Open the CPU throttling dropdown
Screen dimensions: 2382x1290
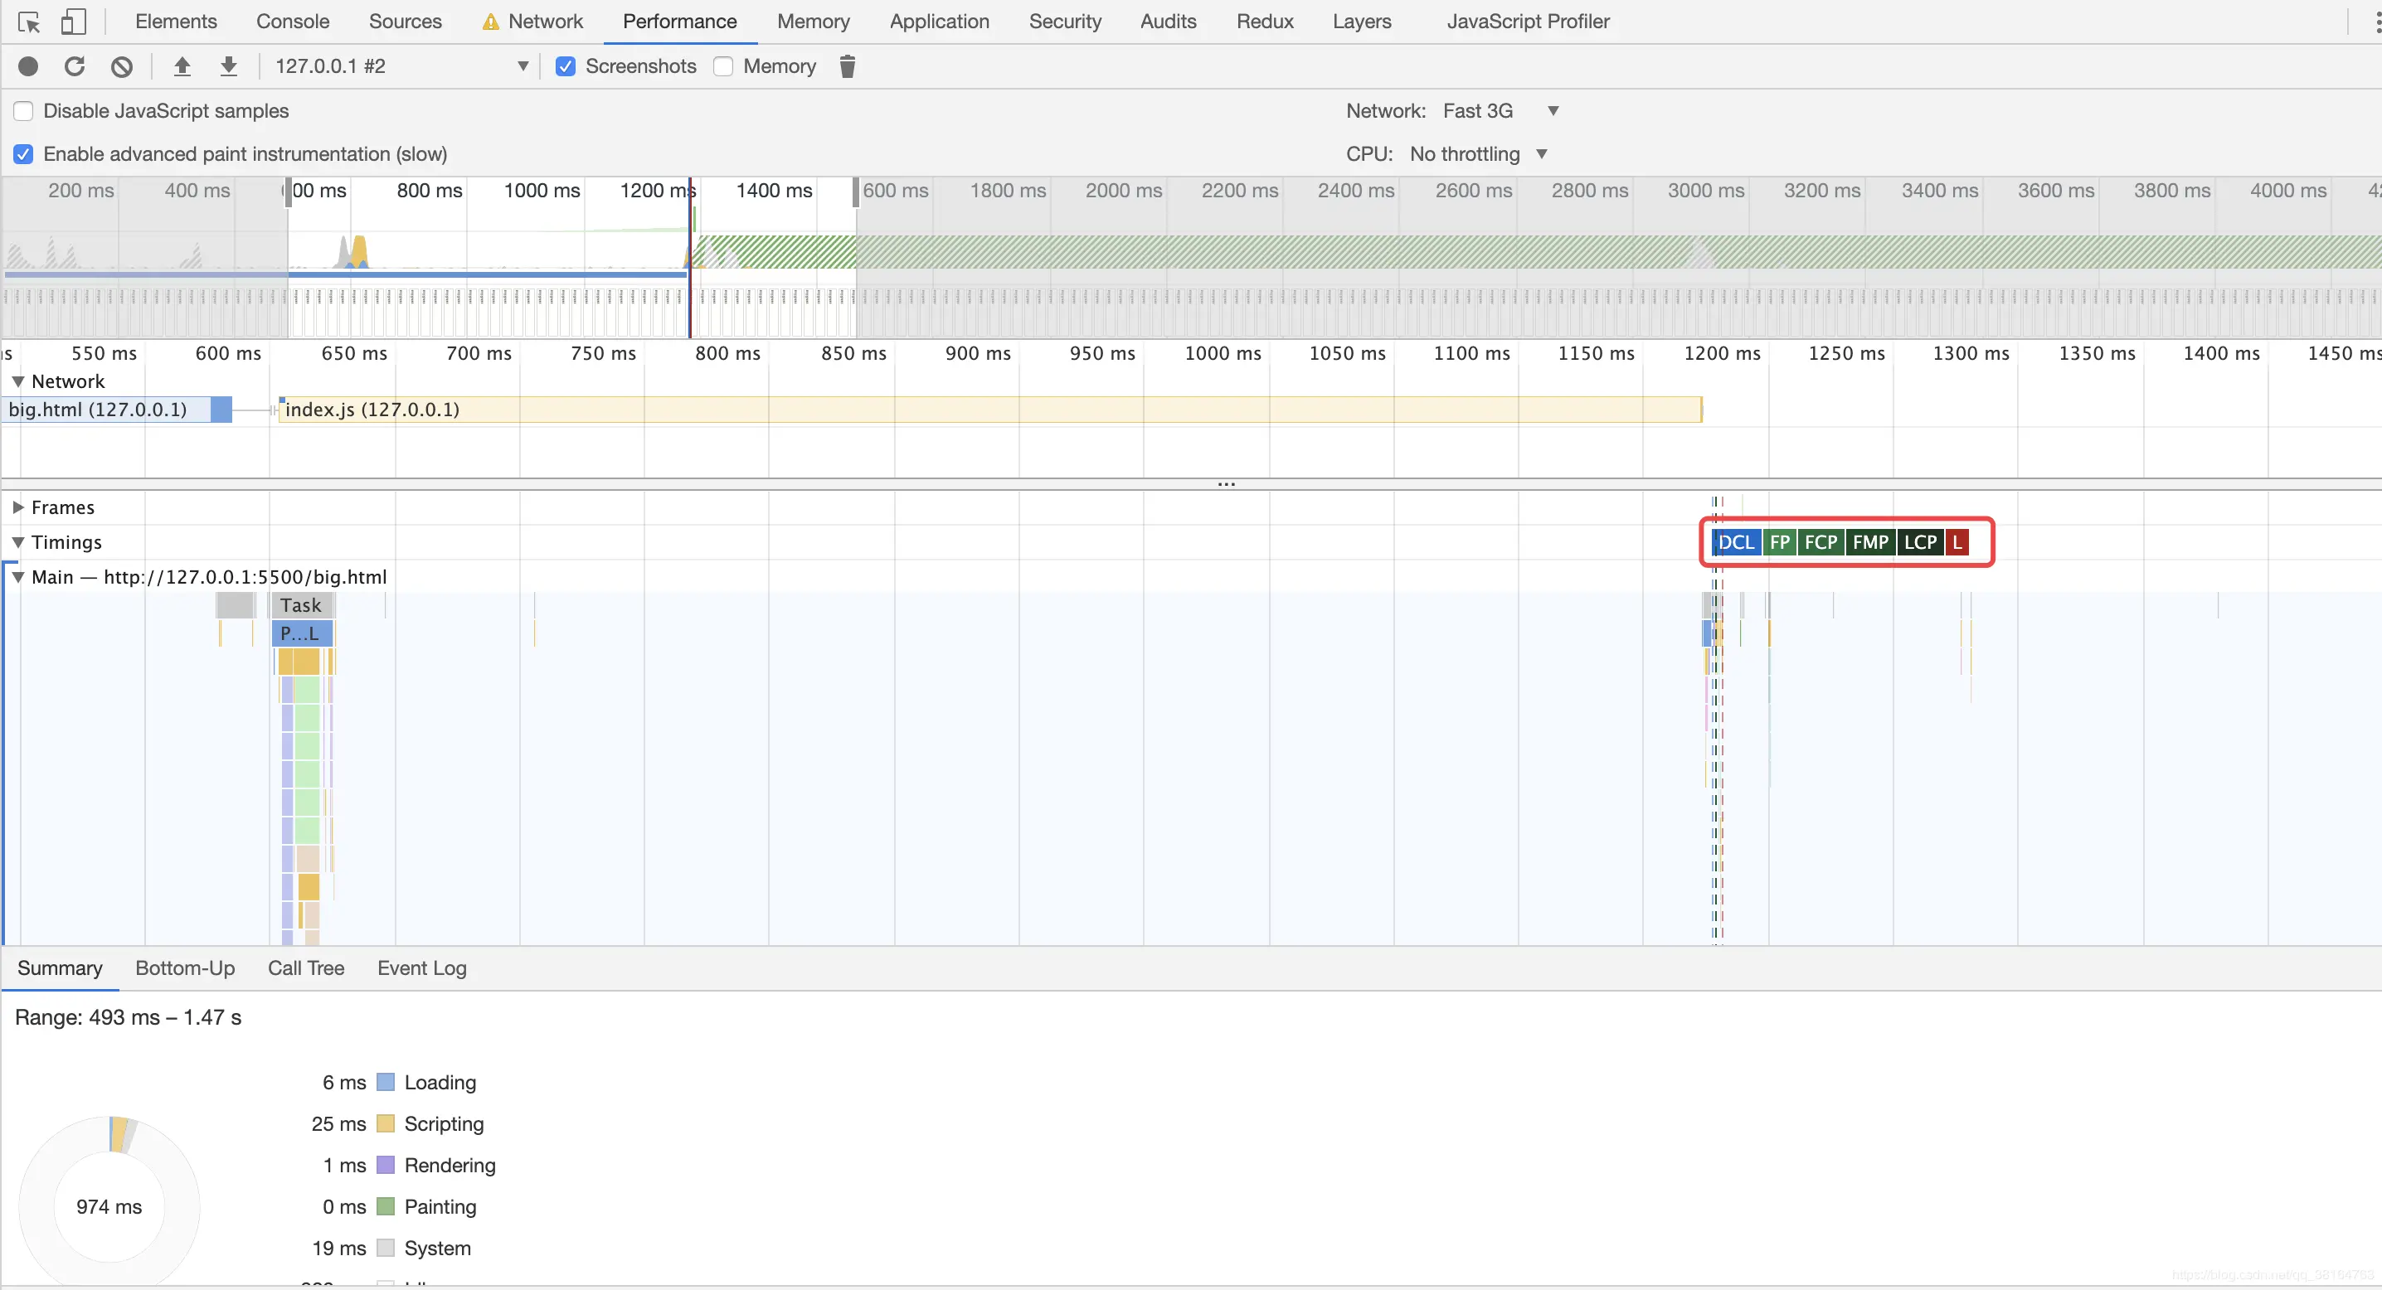pyautogui.click(x=1479, y=153)
